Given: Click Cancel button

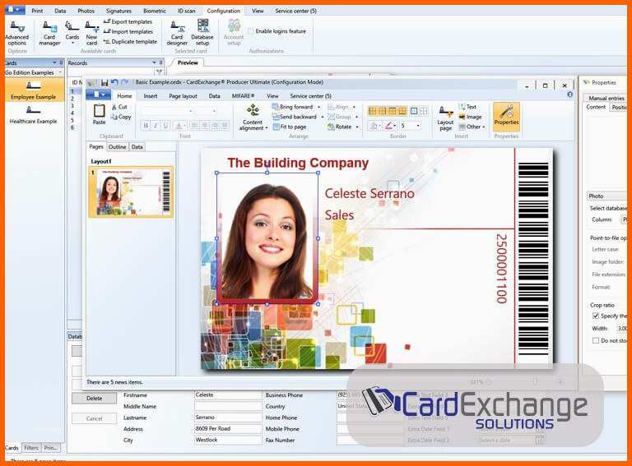Looking at the screenshot, I should coord(94,418).
